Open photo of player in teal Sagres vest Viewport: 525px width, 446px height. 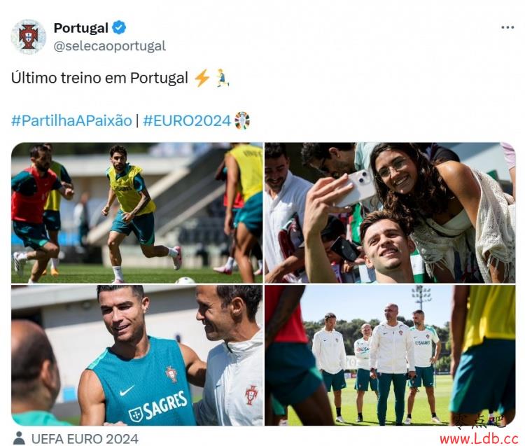click(x=137, y=355)
